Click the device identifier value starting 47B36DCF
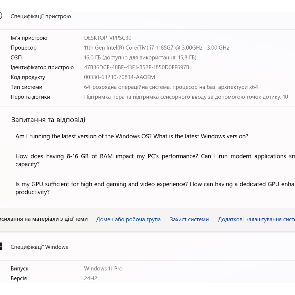Image resolution: width=295 pixels, height=295 pixels. click(x=137, y=67)
